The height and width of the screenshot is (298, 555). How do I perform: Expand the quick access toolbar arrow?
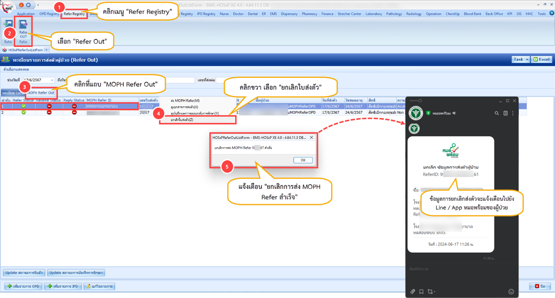tap(38, 5)
